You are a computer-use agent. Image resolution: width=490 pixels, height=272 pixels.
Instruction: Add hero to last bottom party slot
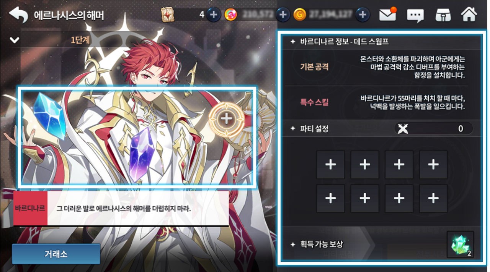433,199
